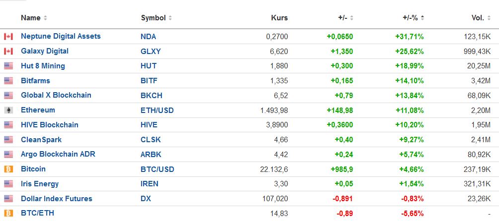Click the Ethereum coin icon
Image resolution: width=499 pixels, height=221 pixels.
point(8,110)
